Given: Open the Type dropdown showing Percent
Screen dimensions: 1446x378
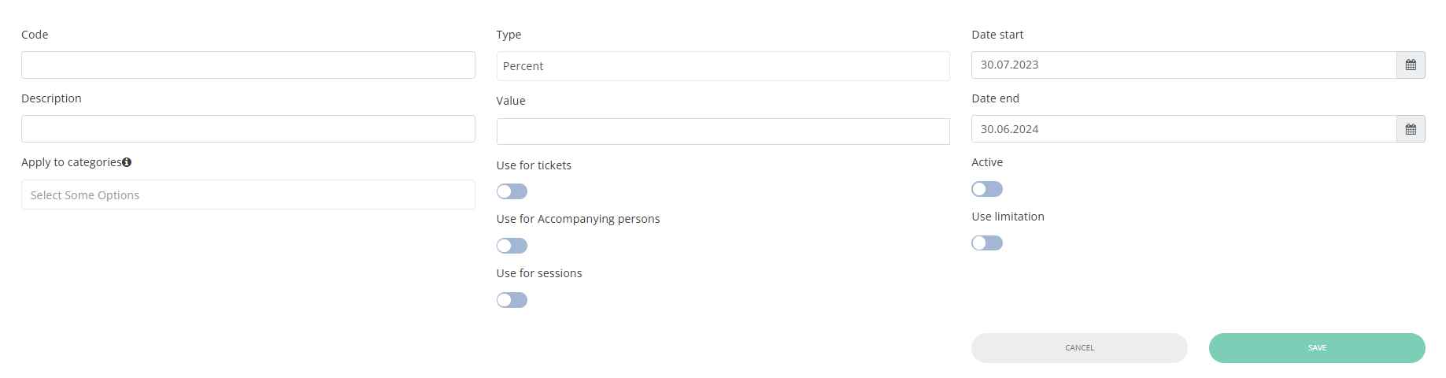Looking at the screenshot, I should click(x=723, y=66).
